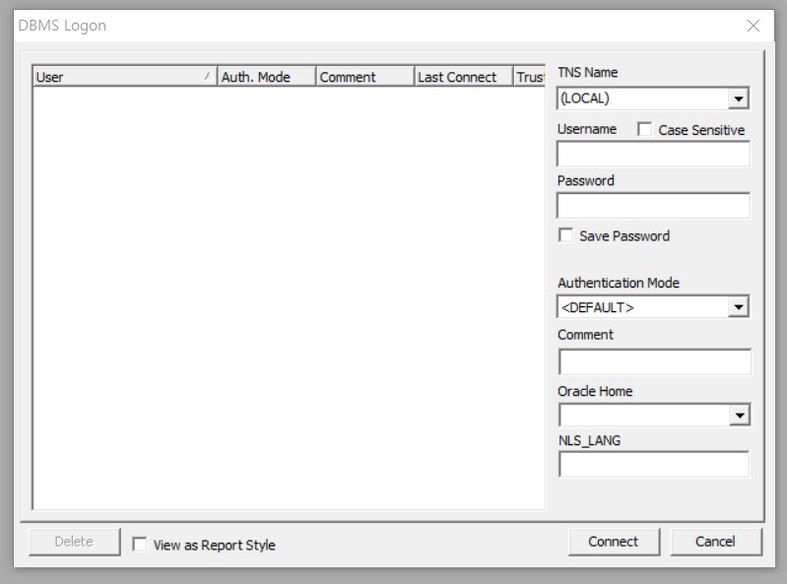Image resolution: width=787 pixels, height=584 pixels.
Task: Open the TNS Name dropdown
Action: 739,98
